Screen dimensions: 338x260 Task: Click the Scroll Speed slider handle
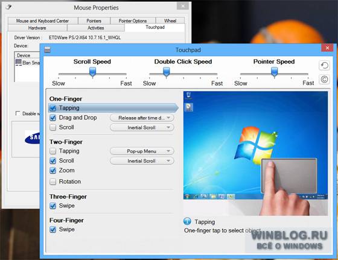(93, 72)
